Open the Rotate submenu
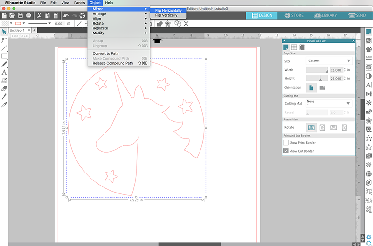Viewport: 373px width, 246px height. click(119, 24)
